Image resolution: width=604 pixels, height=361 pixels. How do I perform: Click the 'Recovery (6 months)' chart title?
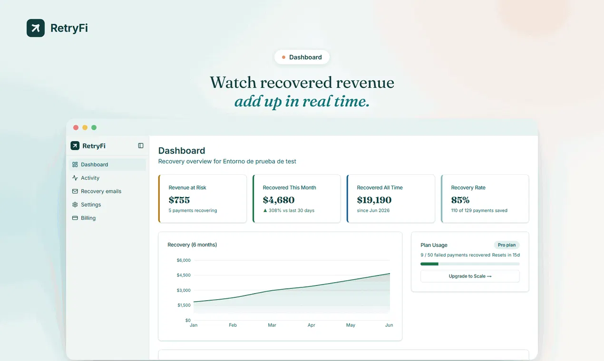[192, 245]
